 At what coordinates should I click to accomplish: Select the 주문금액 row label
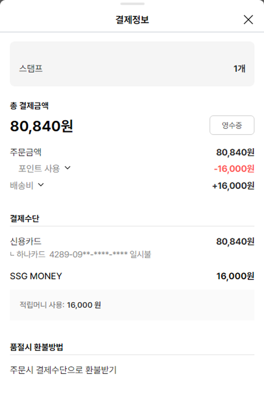(x=26, y=152)
